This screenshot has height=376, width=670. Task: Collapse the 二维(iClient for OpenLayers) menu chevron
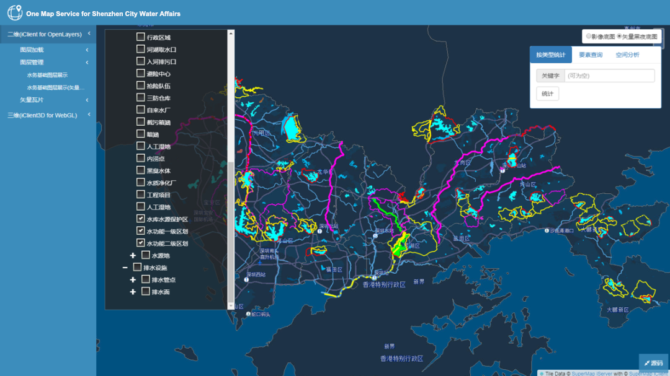(89, 33)
